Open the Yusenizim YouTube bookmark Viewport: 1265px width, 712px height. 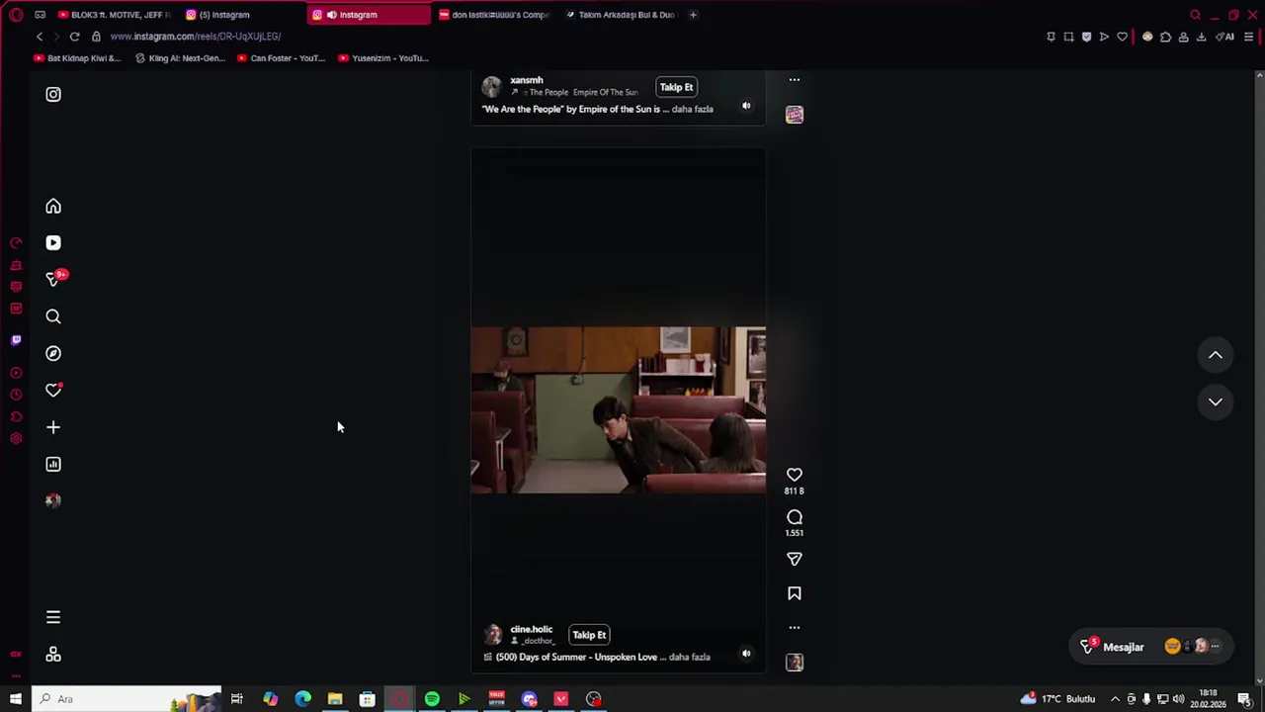(383, 58)
